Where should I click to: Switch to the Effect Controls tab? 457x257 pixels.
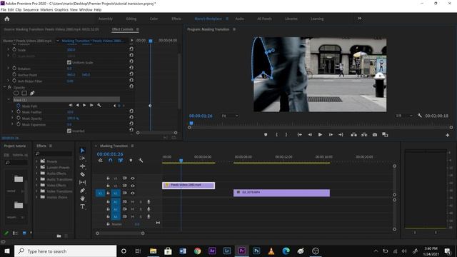tap(122, 29)
